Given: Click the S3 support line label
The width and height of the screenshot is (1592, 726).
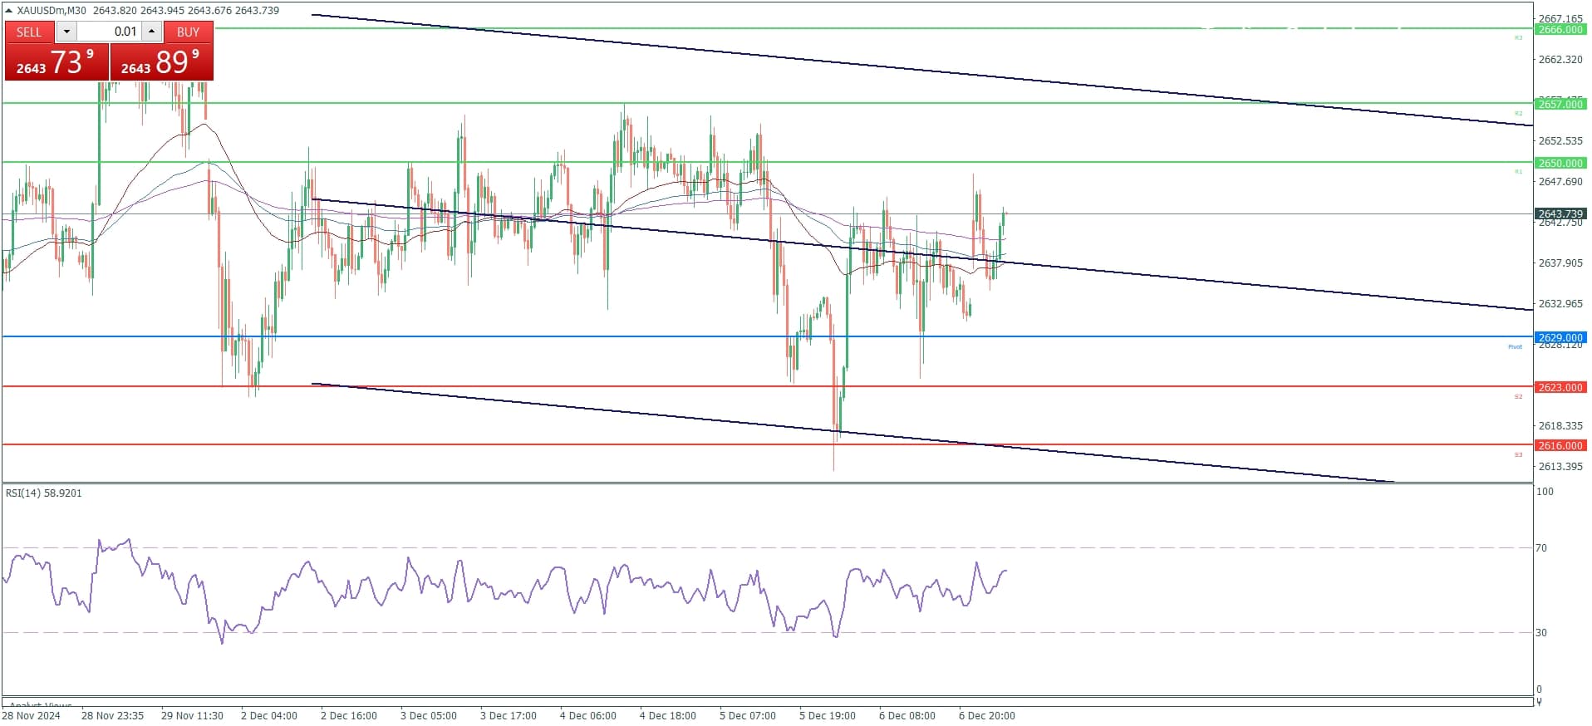Looking at the screenshot, I should pos(1518,454).
